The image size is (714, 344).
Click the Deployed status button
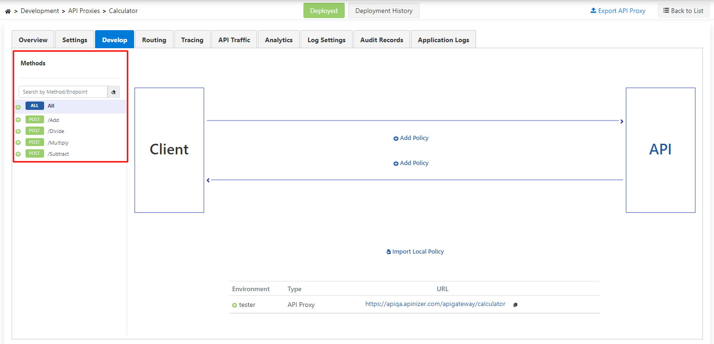click(x=324, y=11)
